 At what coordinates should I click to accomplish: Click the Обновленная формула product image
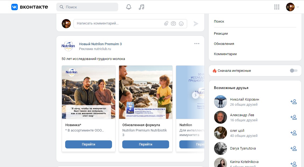click(145, 92)
